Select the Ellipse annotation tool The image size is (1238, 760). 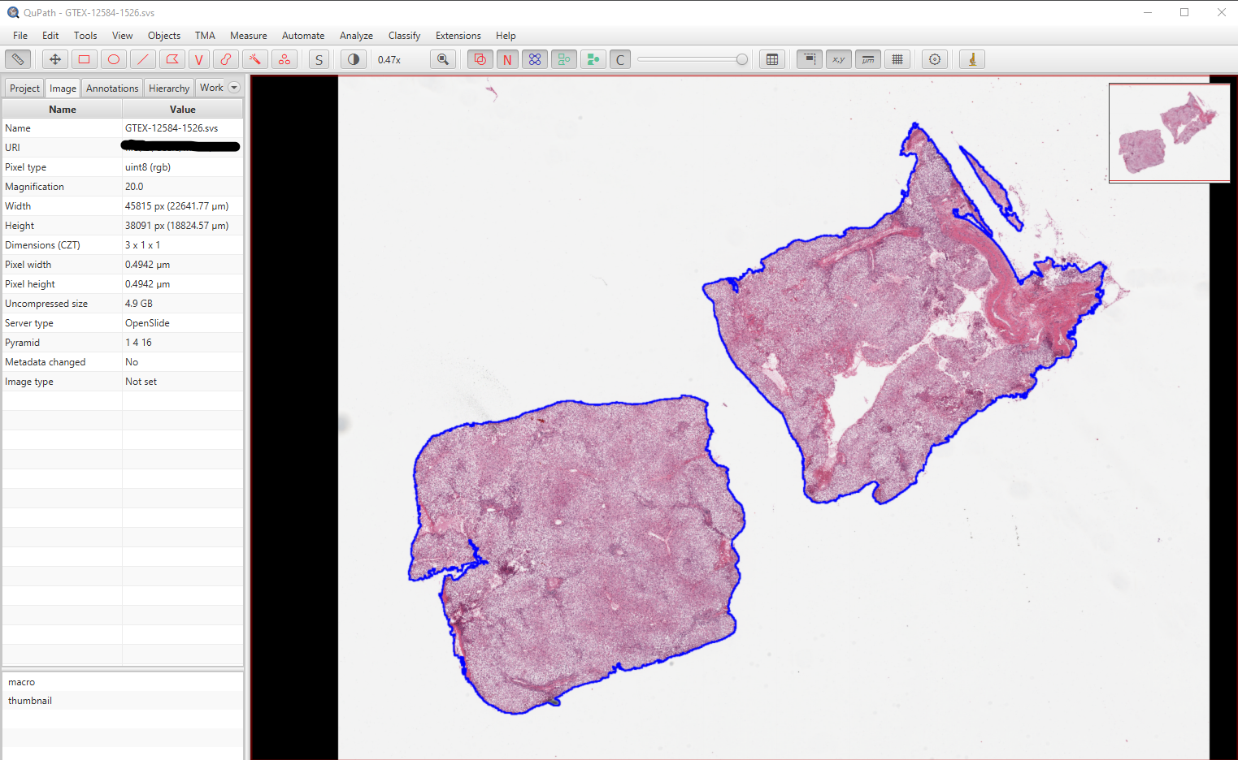(113, 58)
